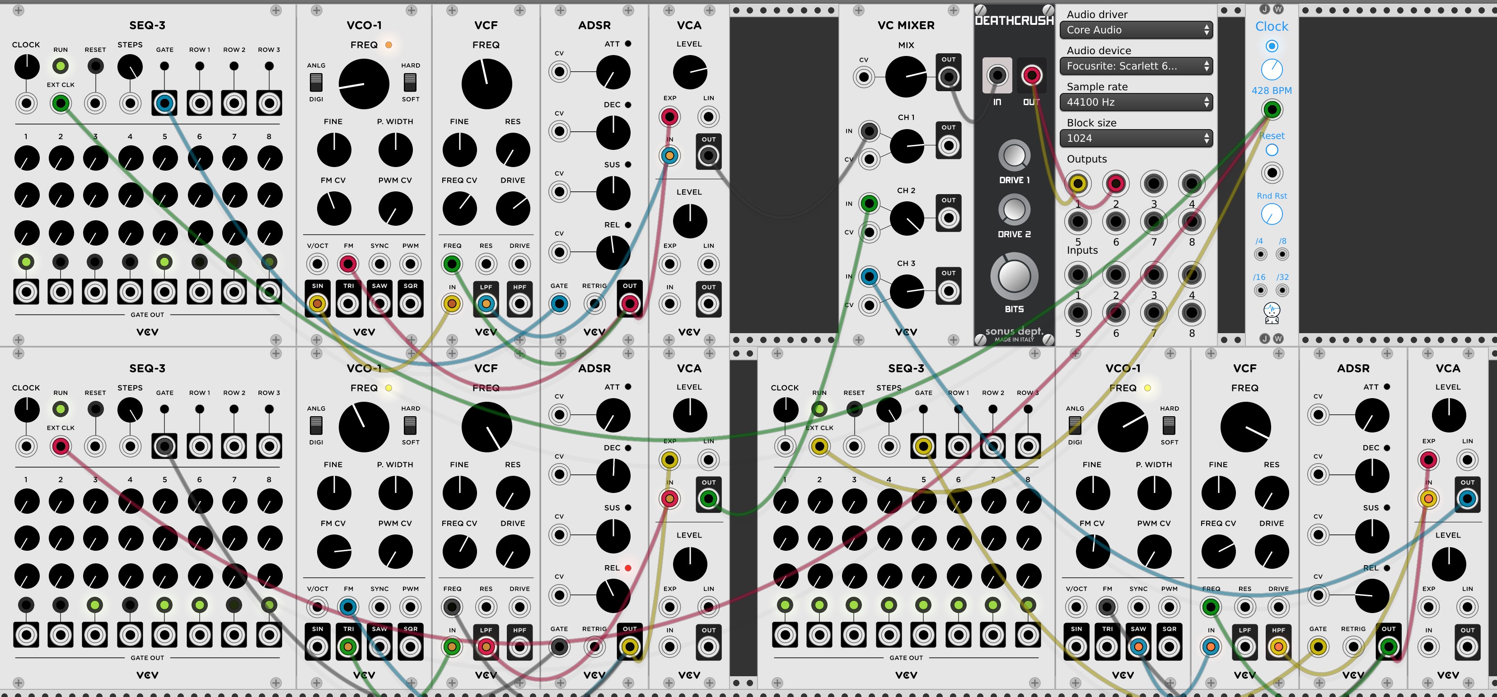The image size is (1497, 697).
Task: Click top VCF LPF output jack
Action: [486, 303]
